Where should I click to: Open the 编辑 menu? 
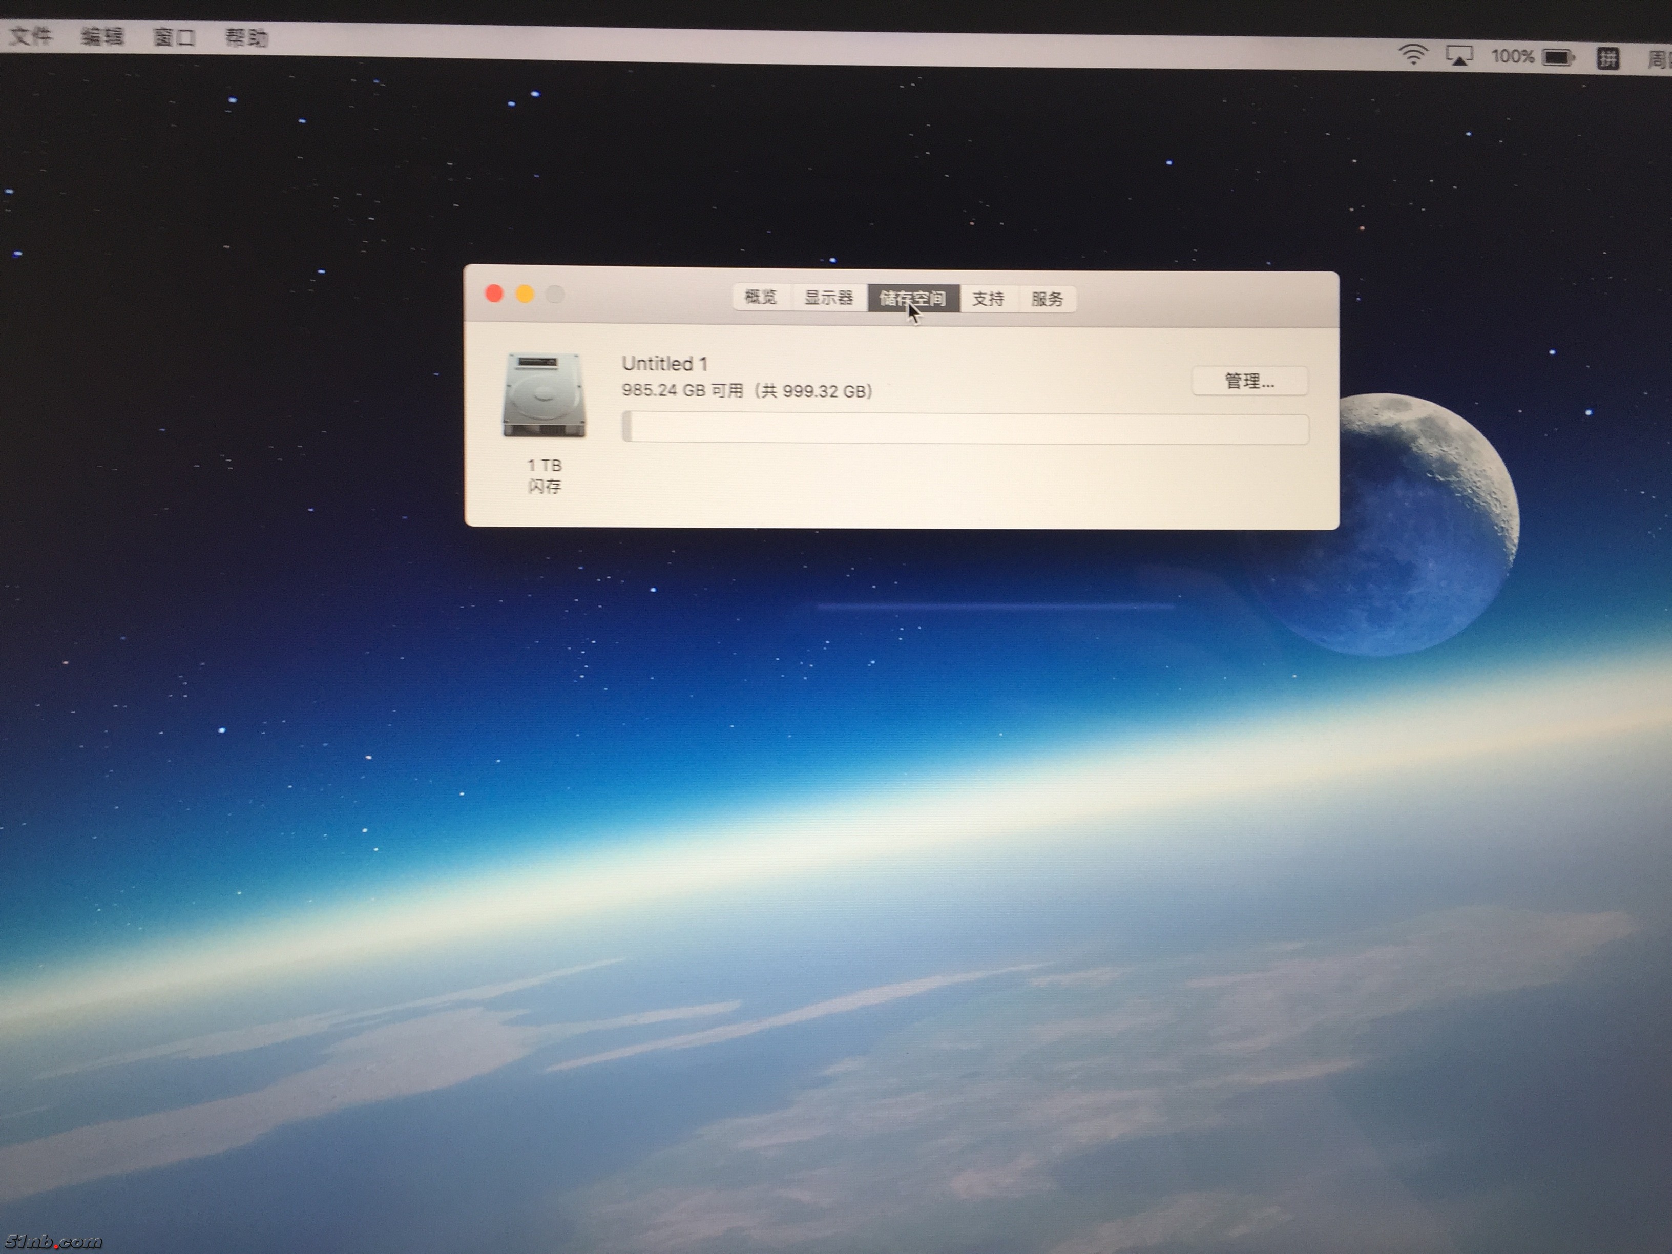(102, 36)
